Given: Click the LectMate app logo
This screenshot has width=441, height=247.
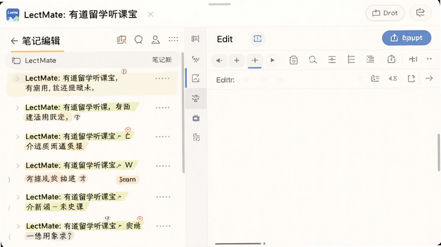Looking at the screenshot, I should click(13, 15).
